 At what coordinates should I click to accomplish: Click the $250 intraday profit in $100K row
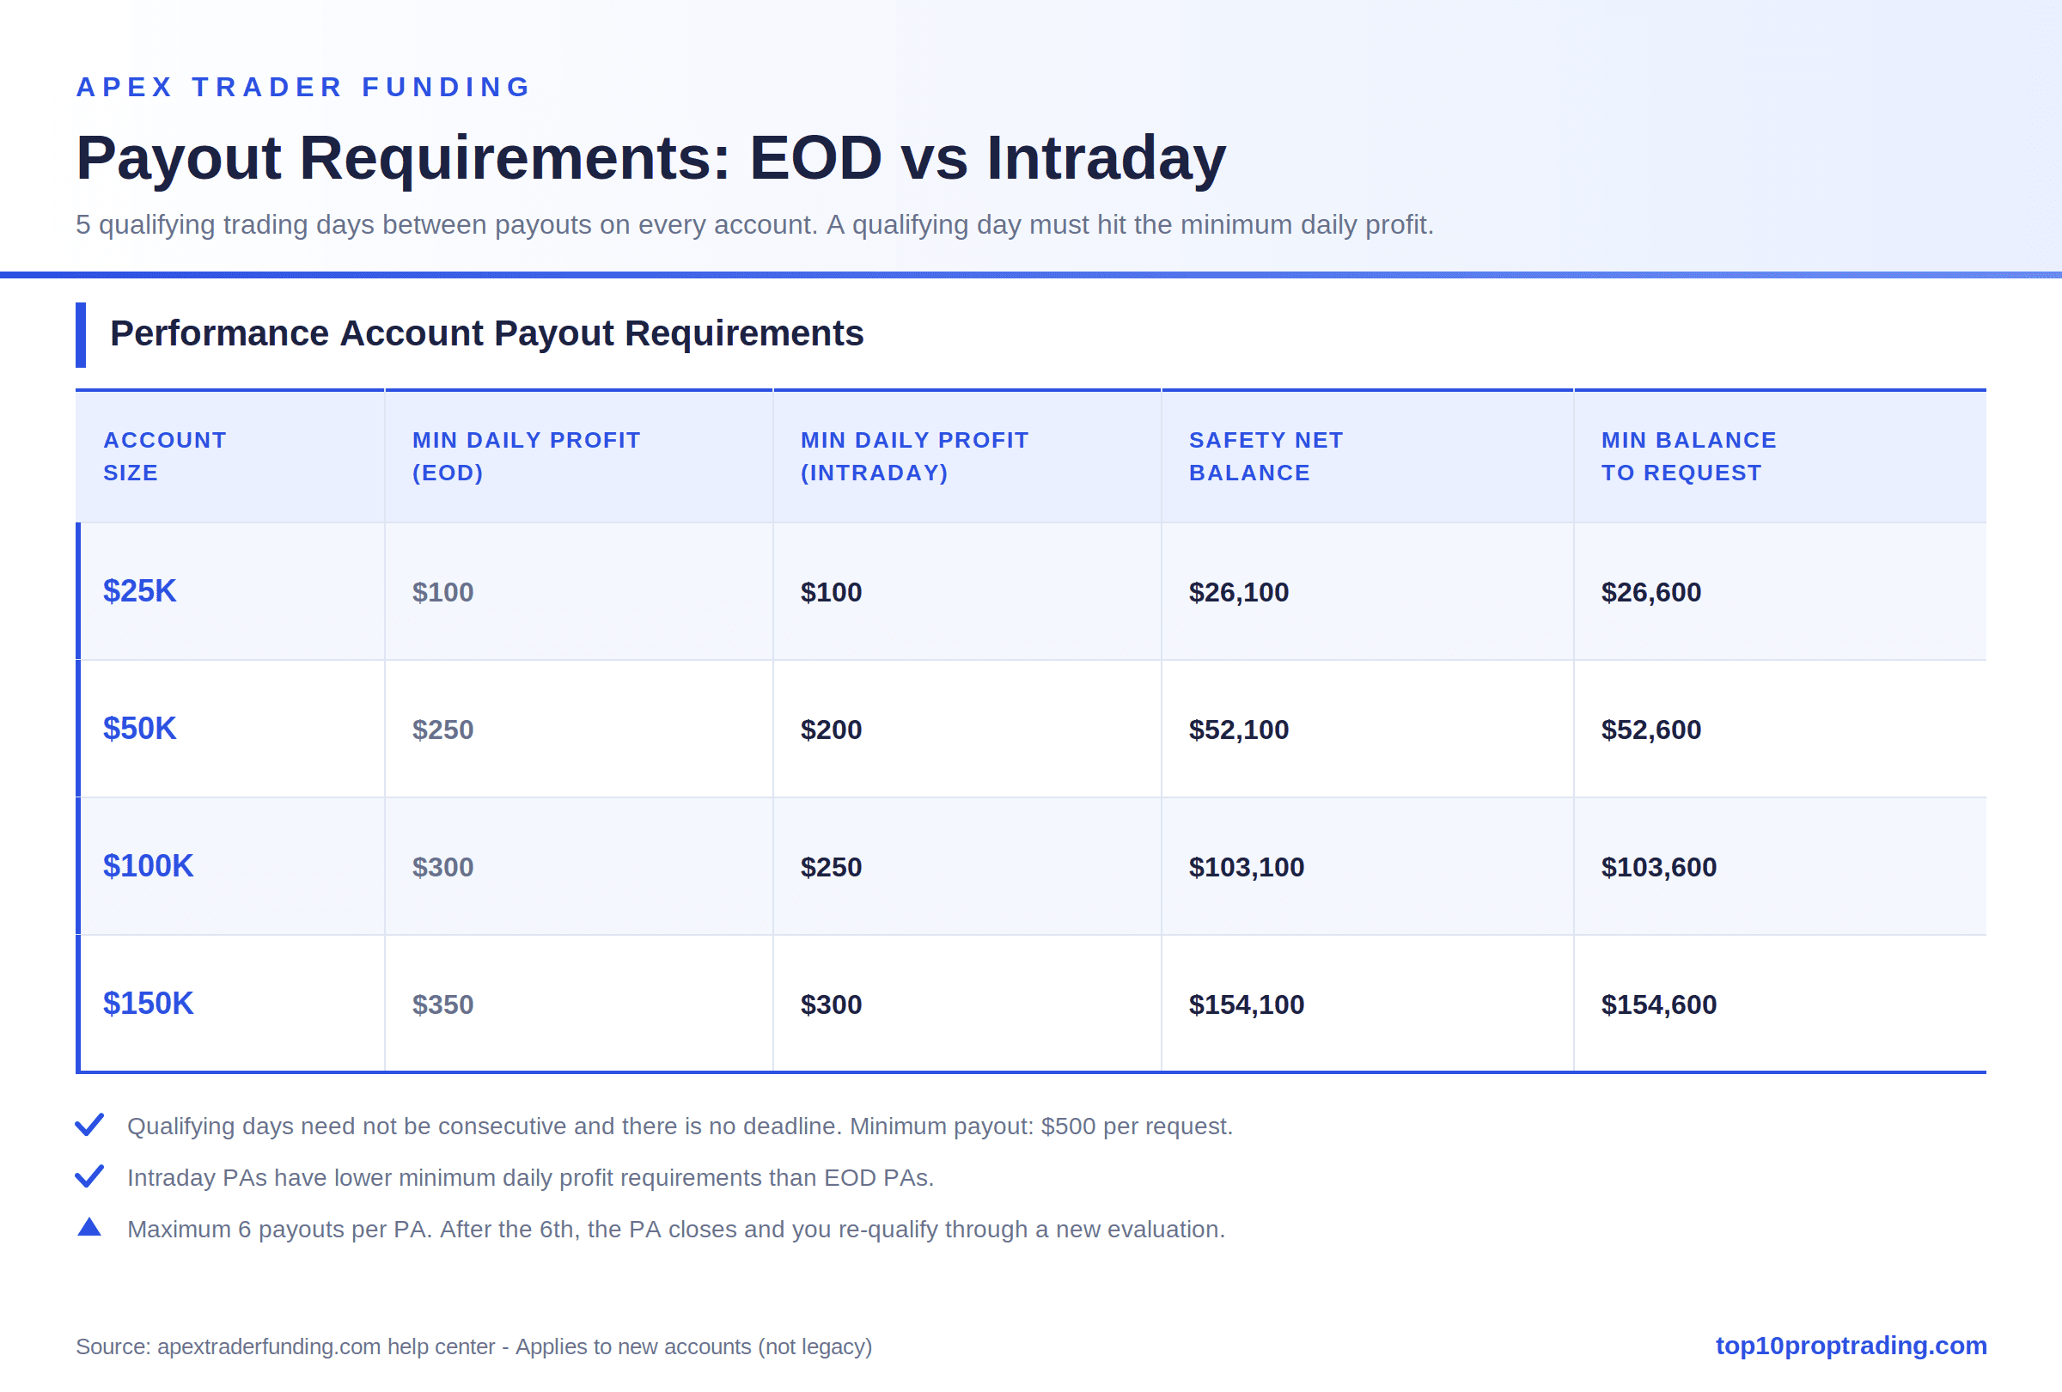click(832, 867)
